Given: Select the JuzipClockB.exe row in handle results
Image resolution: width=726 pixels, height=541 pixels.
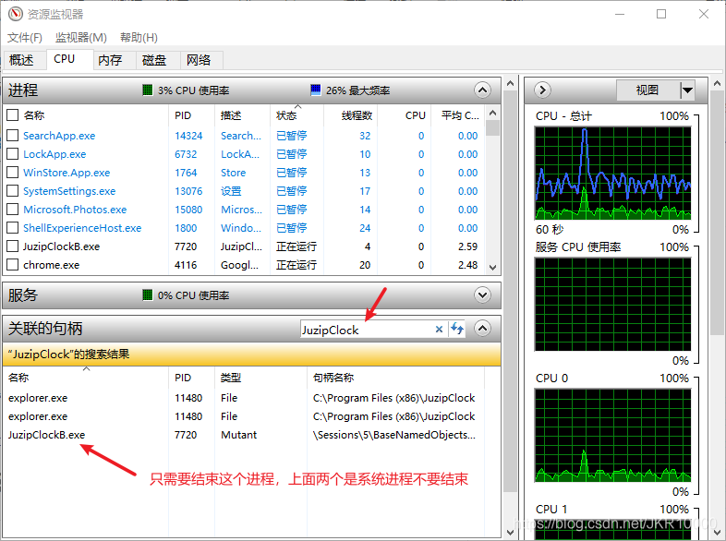Looking at the screenshot, I should 244,435.
